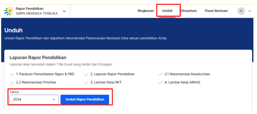257x114 pixels.
Task: Click the 4. Lembar Kerja ARKAS label
Action: coord(182,82)
